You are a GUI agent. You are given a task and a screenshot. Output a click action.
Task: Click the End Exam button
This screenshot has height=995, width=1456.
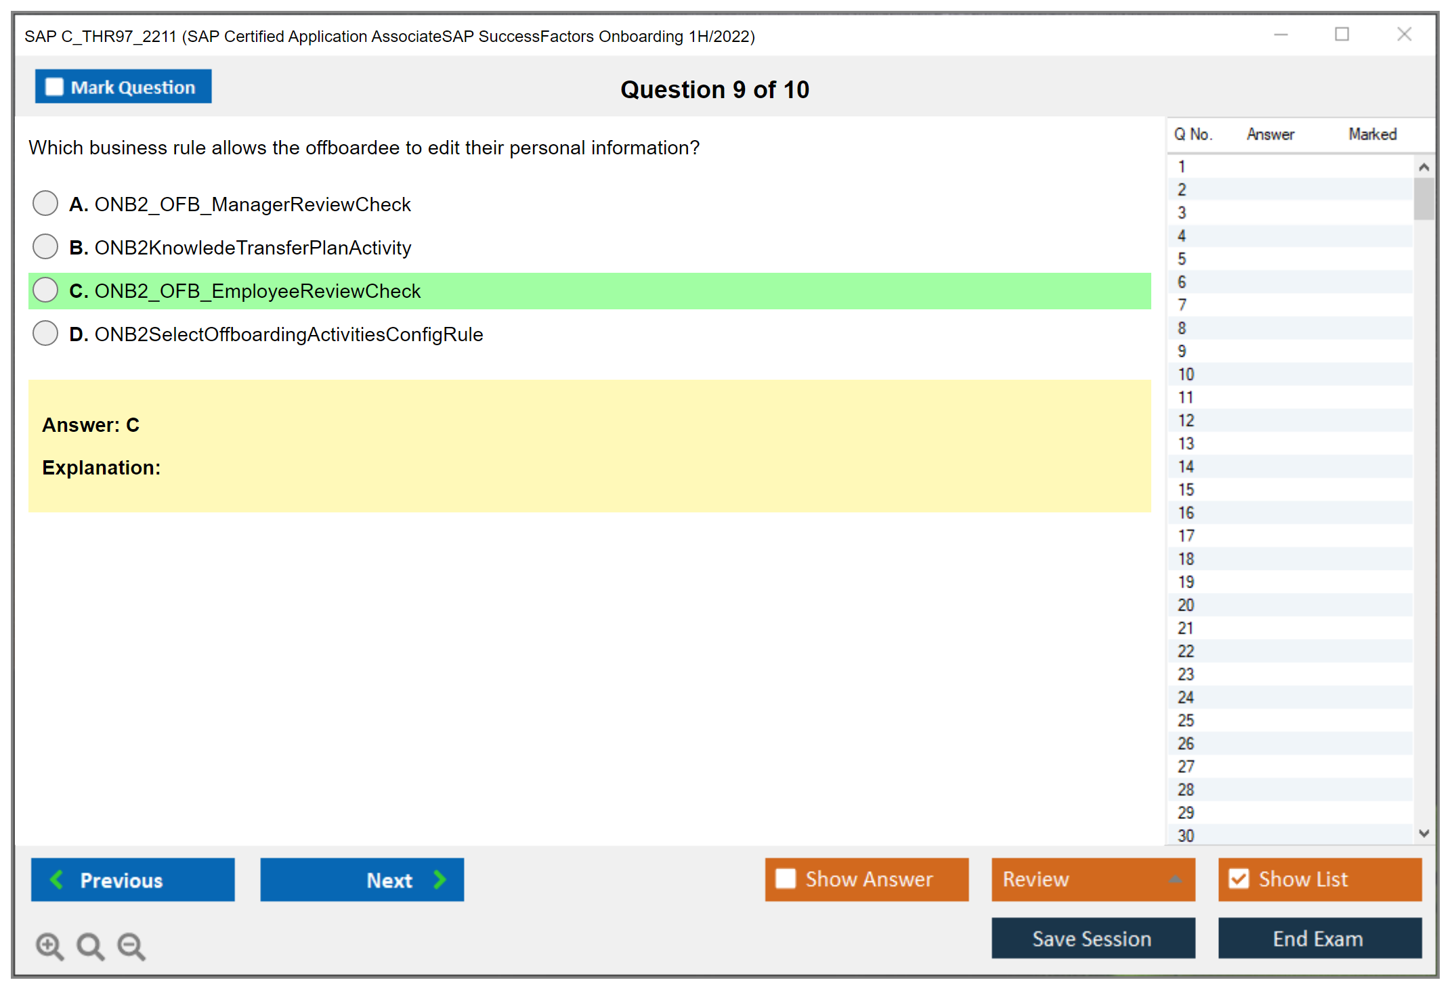(1319, 938)
